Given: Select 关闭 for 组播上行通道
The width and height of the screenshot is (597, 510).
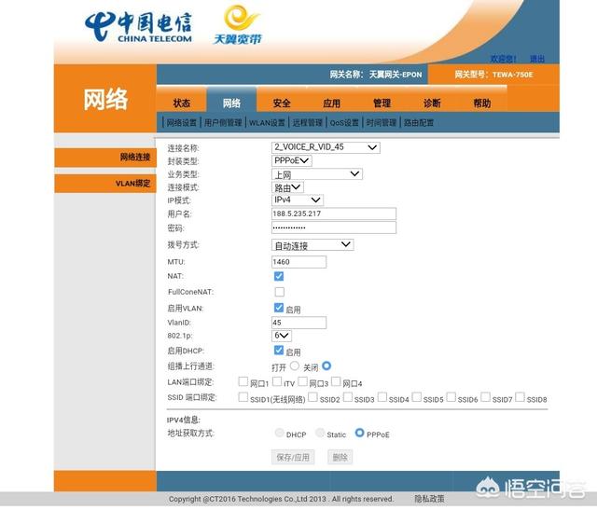Looking at the screenshot, I should point(326,365).
